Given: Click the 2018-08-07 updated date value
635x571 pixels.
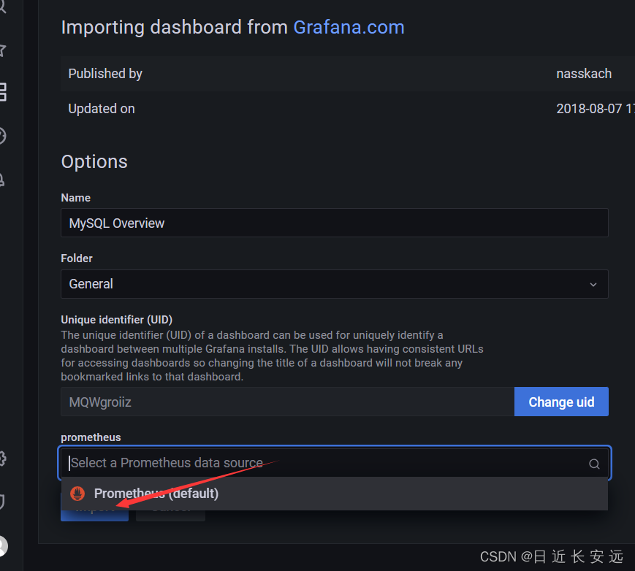Looking at the screenshot, I should coord(596,109).
